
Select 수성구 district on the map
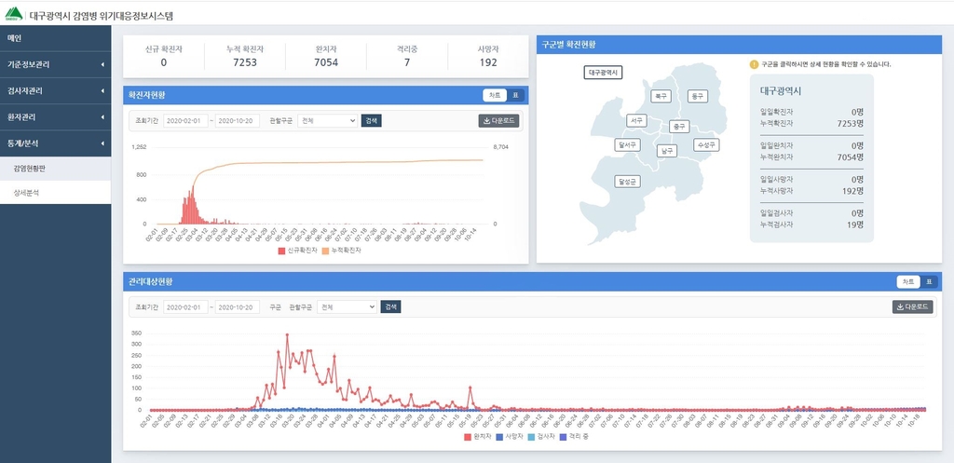tap(705, 144)
